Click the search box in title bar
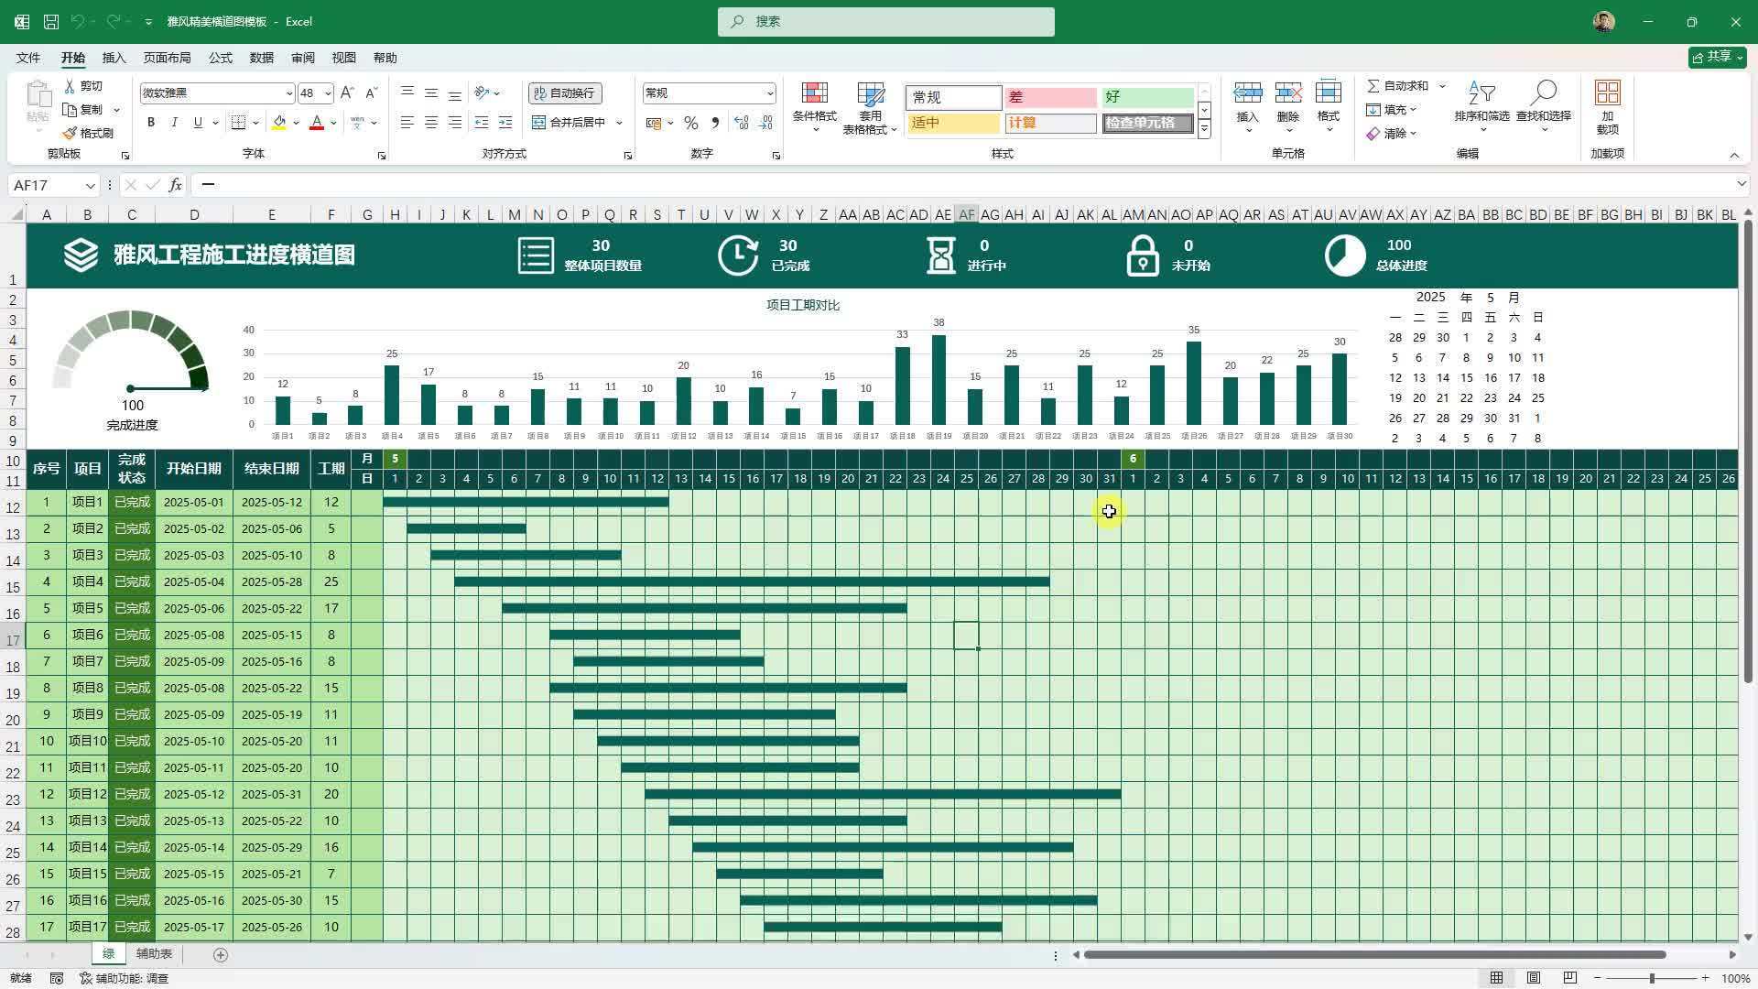 pos(885,21)
